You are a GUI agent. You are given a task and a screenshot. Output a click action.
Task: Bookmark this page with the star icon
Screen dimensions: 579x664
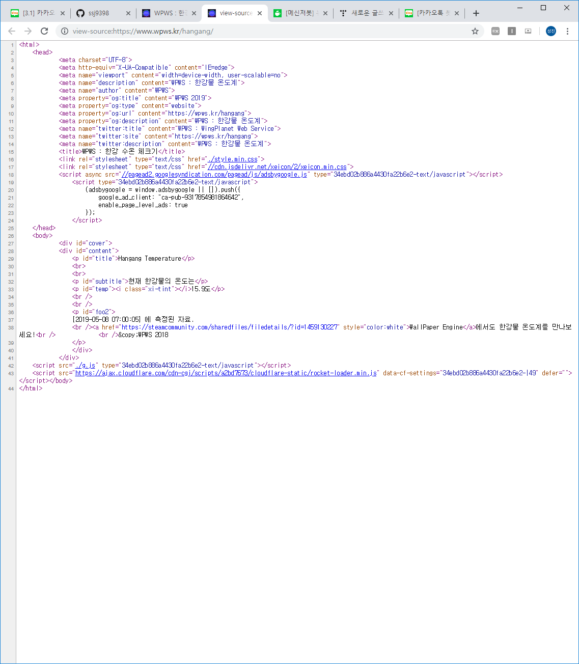click(475, 31)
